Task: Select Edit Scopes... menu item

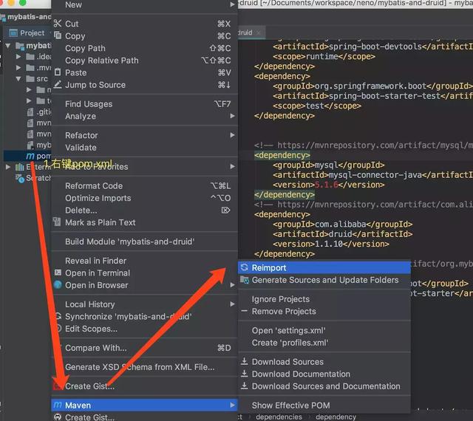Action: point(145,329)
